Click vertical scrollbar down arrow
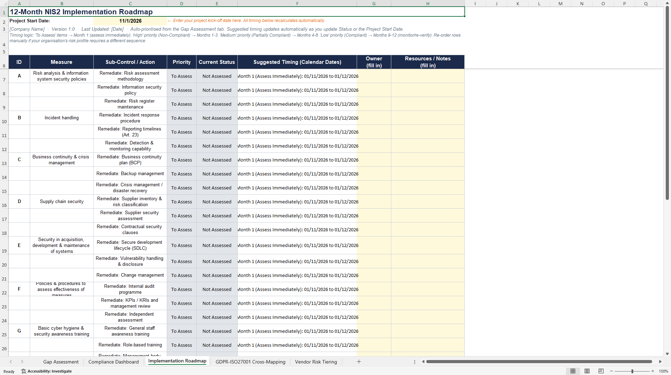The image size is (671, 375). tap(667, 354)
